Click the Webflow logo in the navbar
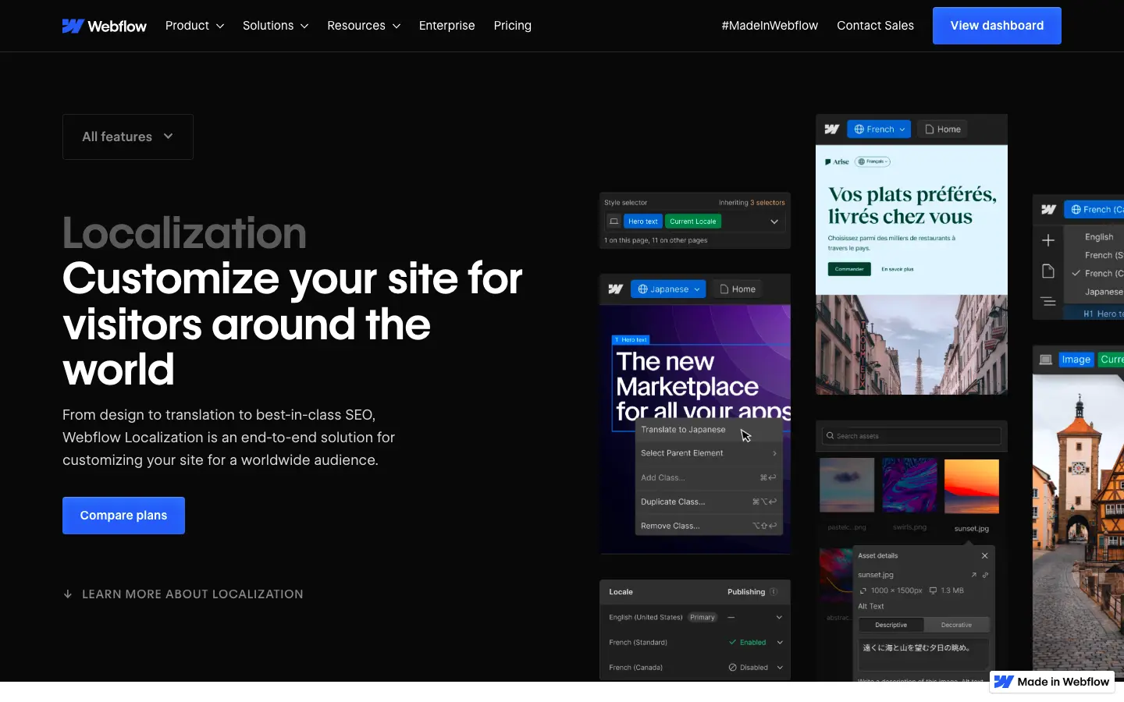Viewport: 1124px width, 702px height. 104,26
